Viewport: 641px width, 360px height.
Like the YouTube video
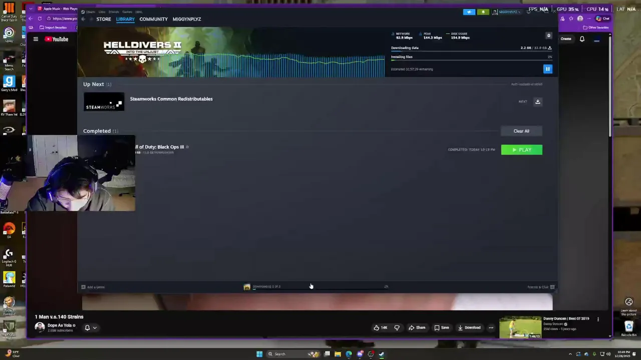[x=381, y=327]
